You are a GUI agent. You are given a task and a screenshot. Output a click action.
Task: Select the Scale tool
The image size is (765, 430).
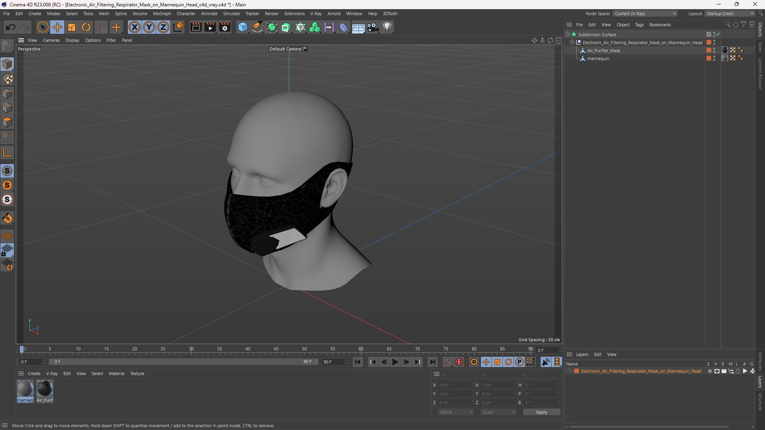coord(72,27)
